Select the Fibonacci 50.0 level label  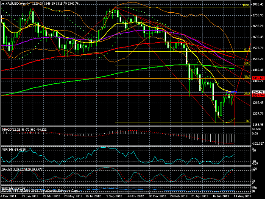point(247,63)
